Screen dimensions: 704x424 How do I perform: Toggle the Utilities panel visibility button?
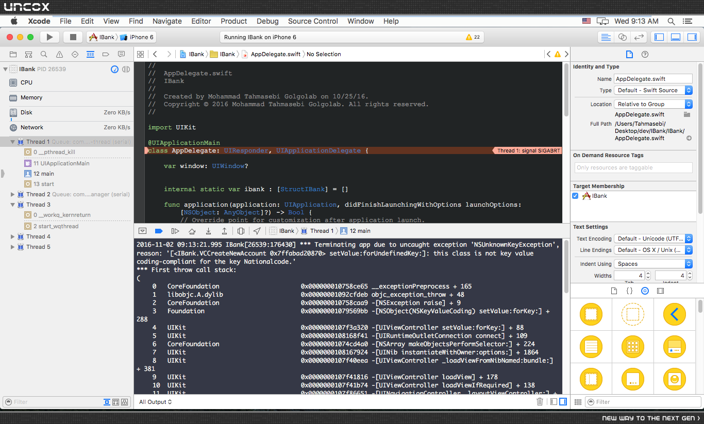pos(692,37)
